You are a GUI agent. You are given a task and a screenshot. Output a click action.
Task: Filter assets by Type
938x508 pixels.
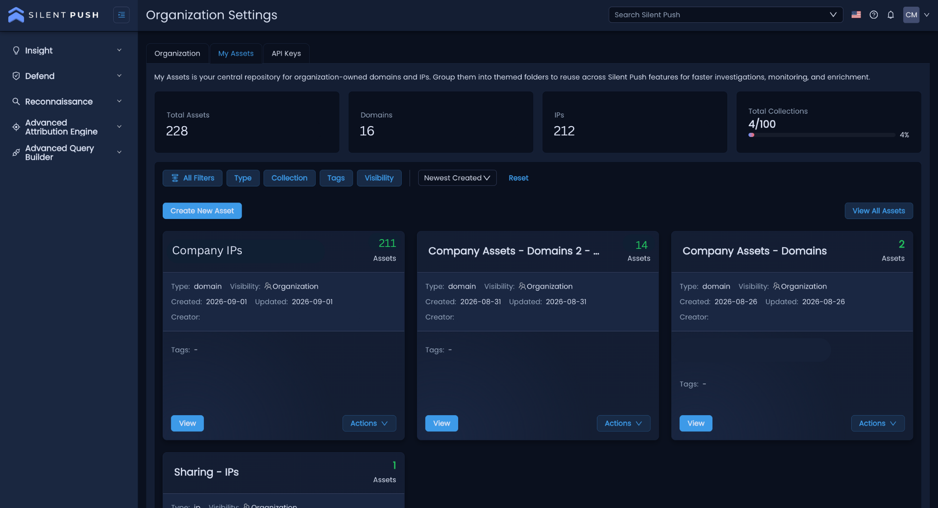pyautogui.click(x=243, y=178)
